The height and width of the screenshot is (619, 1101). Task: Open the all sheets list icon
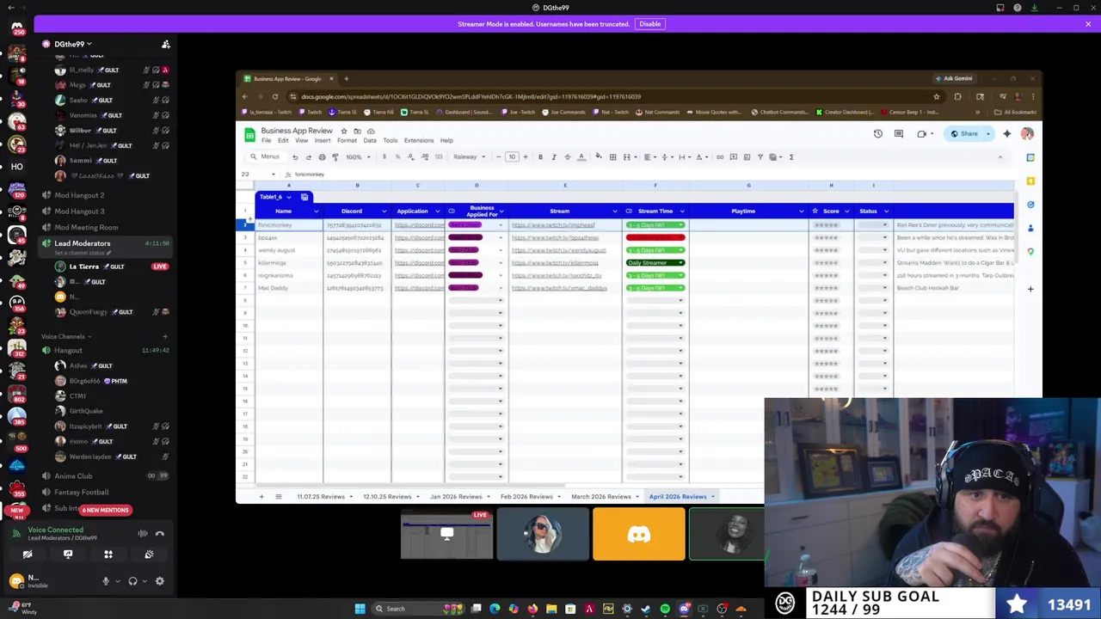278,497
